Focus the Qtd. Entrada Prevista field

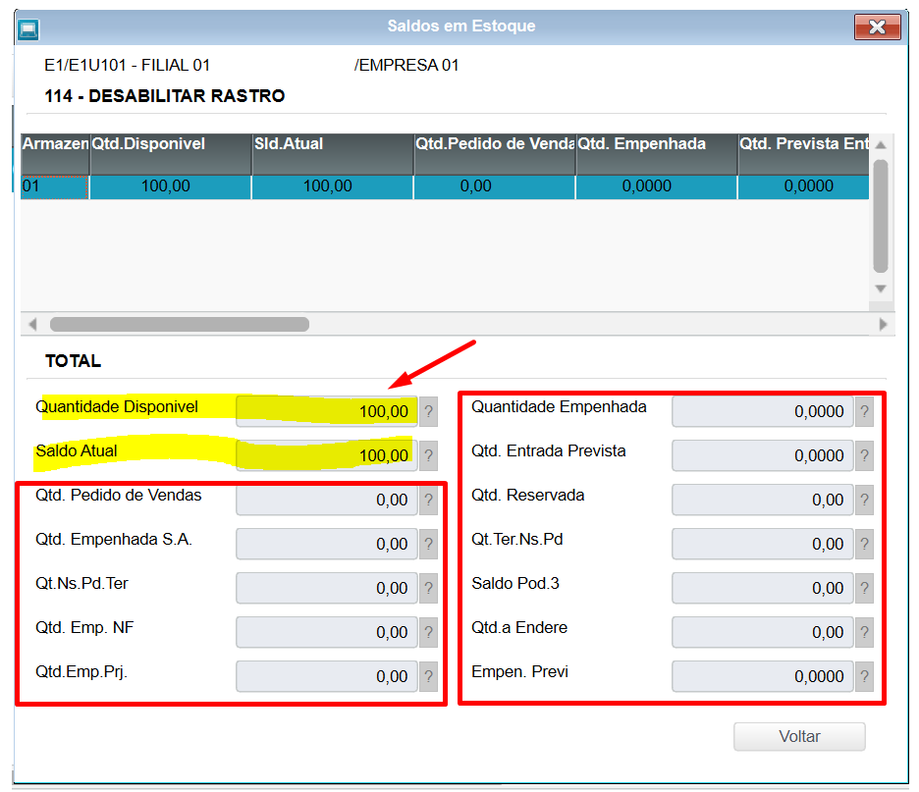(x=763, y=455)
